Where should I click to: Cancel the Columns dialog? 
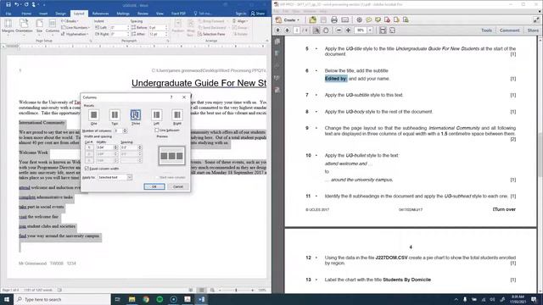pos(177,186)
